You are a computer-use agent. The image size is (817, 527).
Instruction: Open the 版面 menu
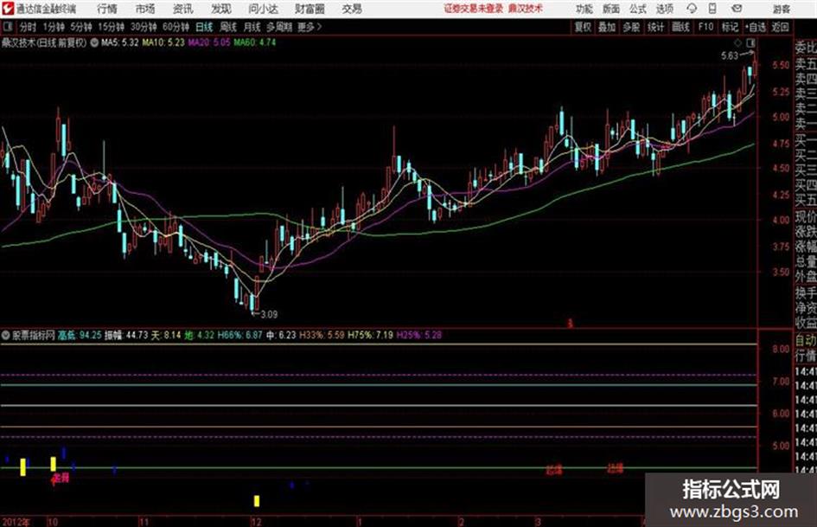click(611, 9)
